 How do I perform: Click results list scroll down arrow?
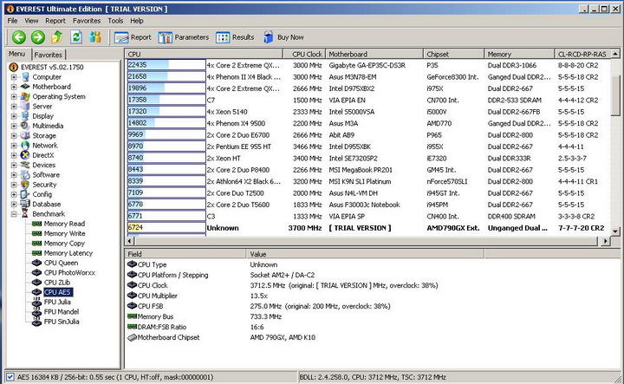tap(615, 231)
